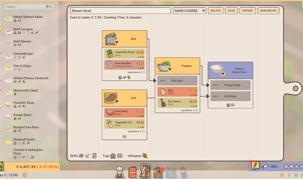The height and width of the screenshot is (179, 303).
Task: Click the grill tag icon beside Tags
Action: click(x=120, y=156)
